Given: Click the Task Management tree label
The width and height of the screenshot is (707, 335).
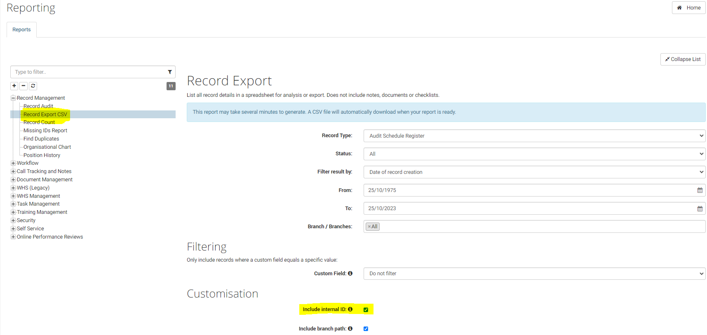Looking at the screenshot, I should pos(38,204).
